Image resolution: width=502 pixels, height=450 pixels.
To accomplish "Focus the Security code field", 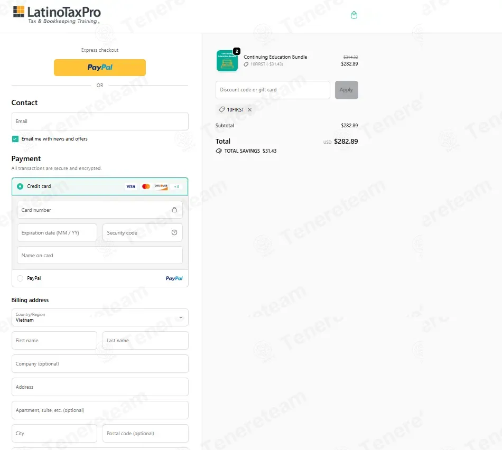I will click(x=143, y=233).
